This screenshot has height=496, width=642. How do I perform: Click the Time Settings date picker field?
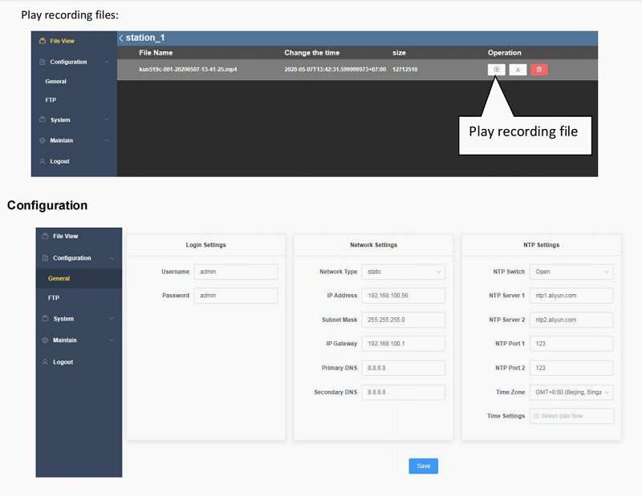[571, 416]
